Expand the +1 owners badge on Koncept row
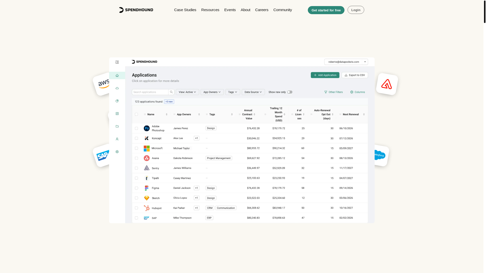 [x=196, y=138]
